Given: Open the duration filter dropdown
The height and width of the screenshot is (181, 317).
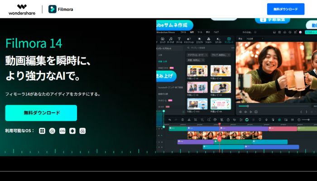Looking at the screenshot, I should (196, 60).
